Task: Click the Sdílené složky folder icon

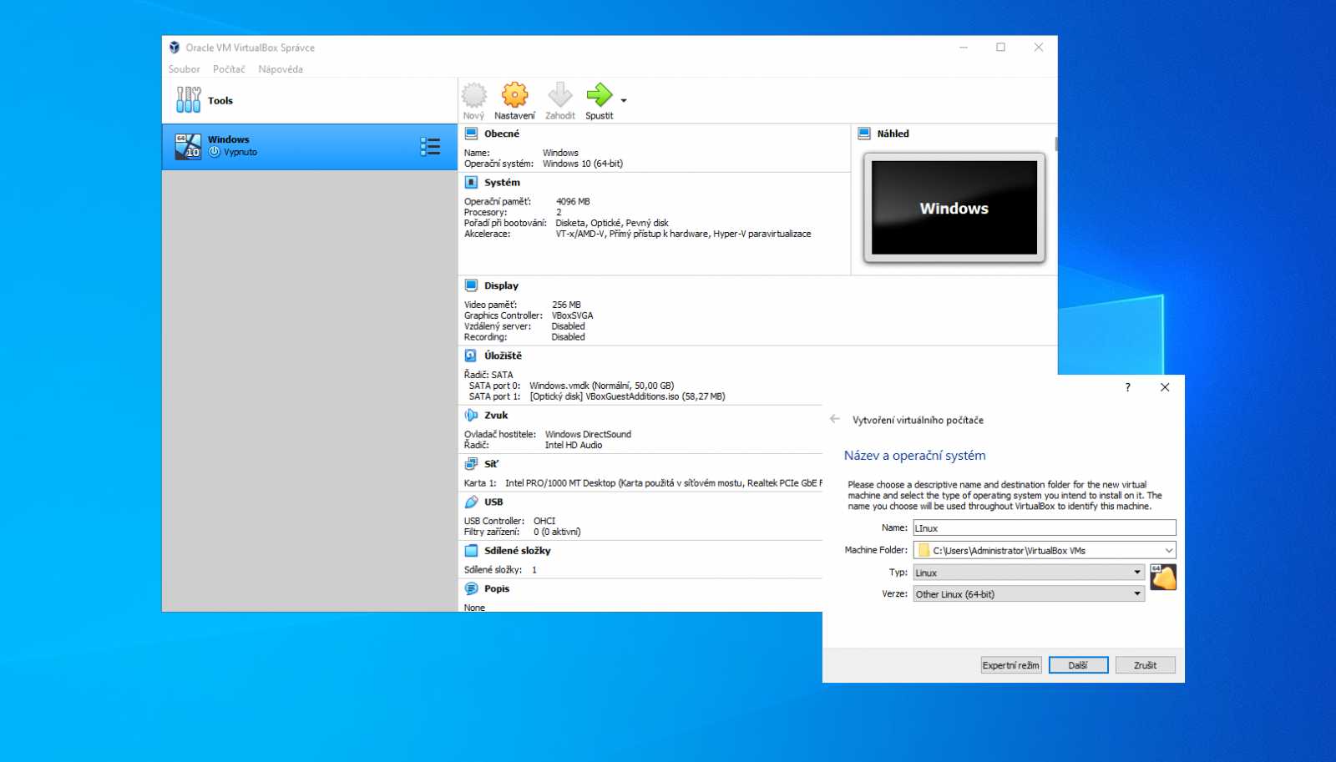Action: (471, 551)
